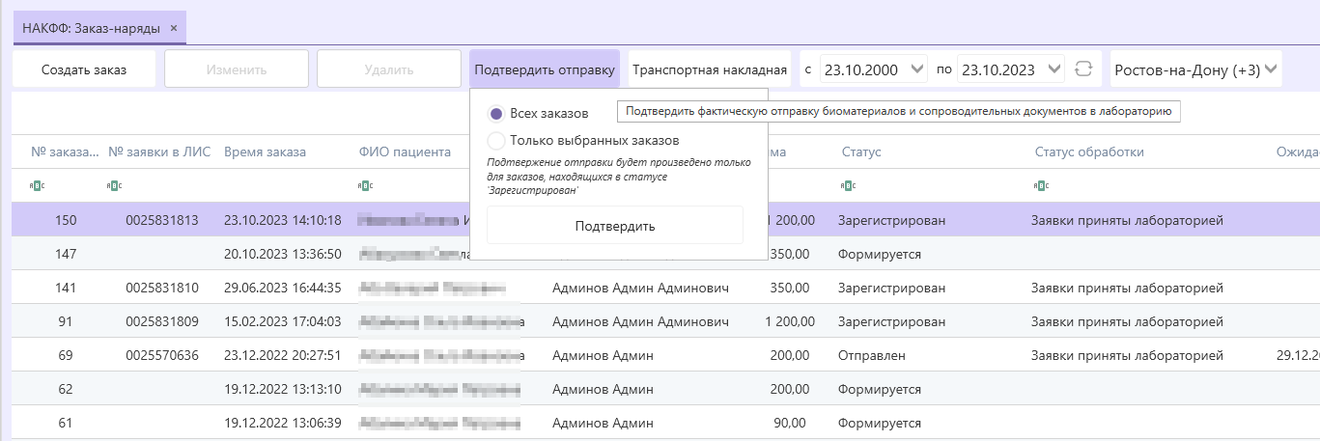
Task: Click LIS request number 0025831813
Action: [162, 220]
